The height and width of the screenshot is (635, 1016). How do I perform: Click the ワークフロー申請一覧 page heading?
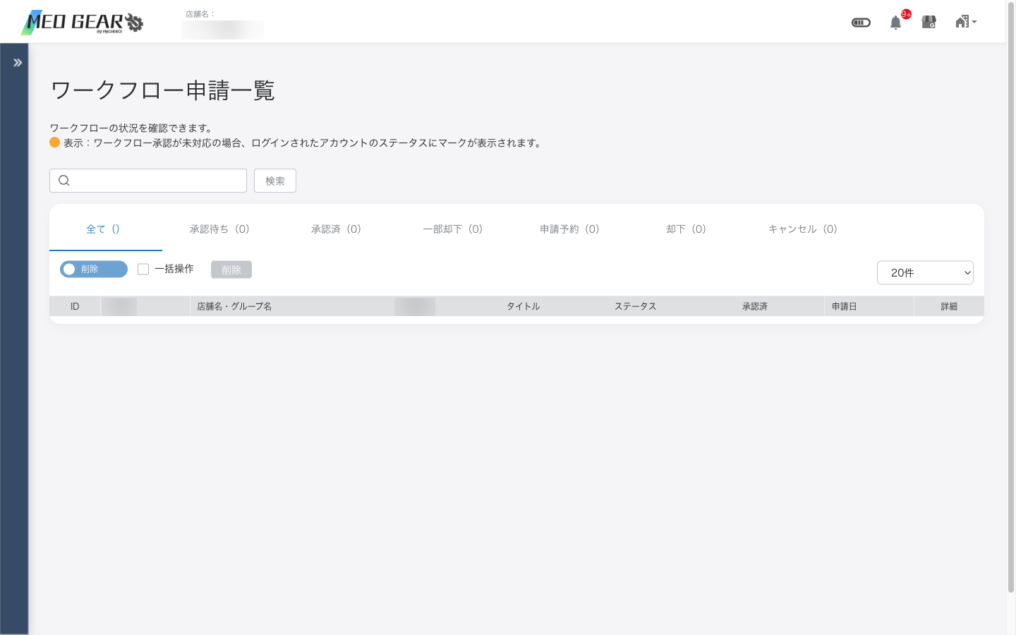click(162, 90)
